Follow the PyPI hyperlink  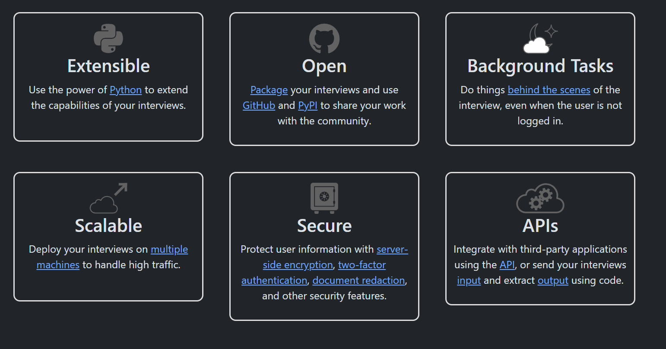click(x=308, y=105)
